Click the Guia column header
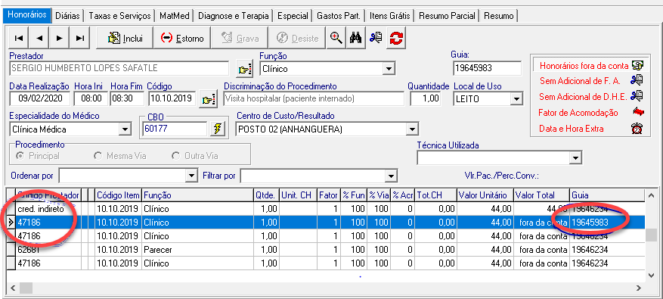Image resolution: width=663 pixels, height=299 pixels. point(607,195)
